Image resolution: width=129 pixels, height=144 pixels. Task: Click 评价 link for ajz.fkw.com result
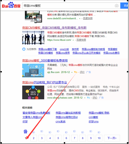tap(82, 72)
